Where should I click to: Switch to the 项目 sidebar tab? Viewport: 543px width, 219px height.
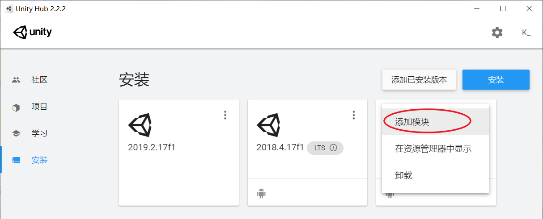[x=39, y=107]
